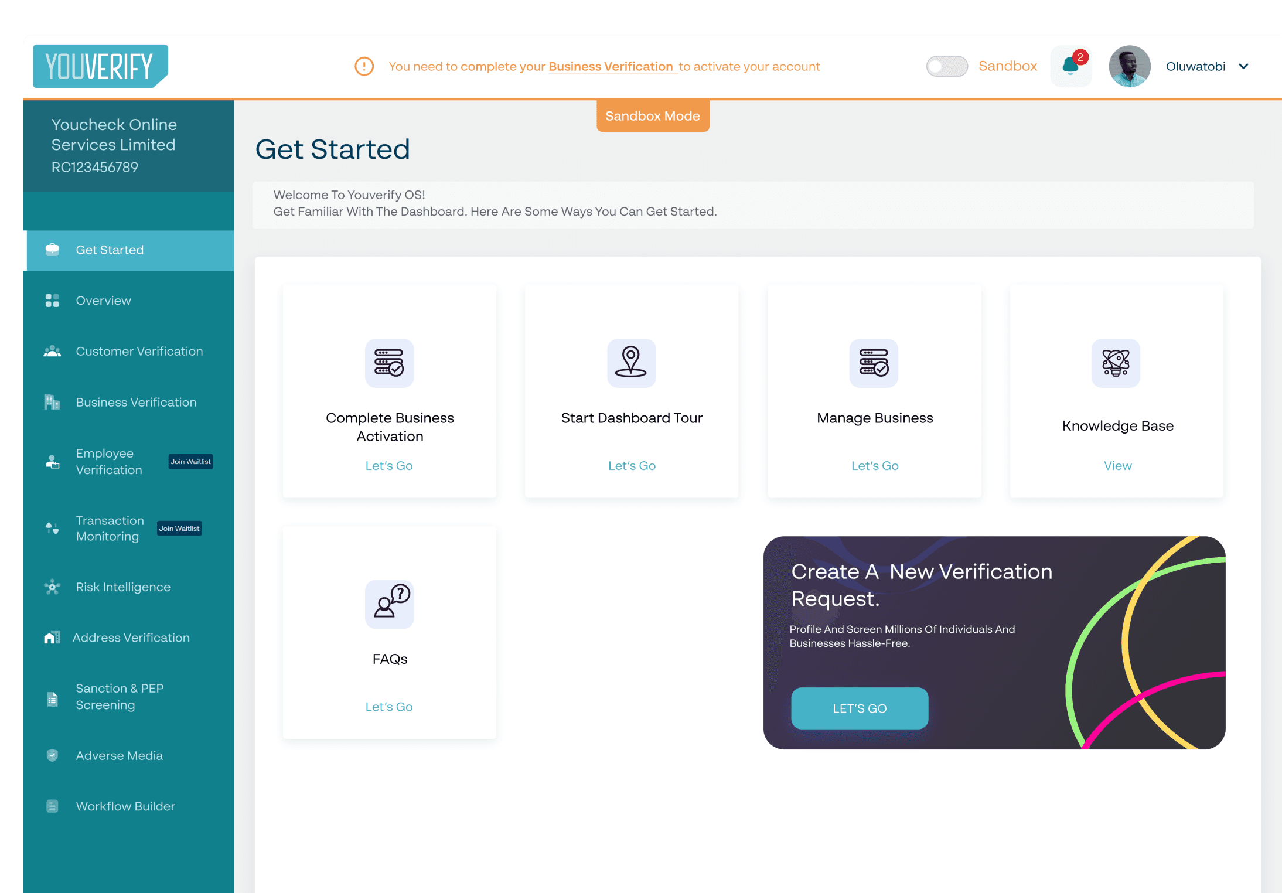1282x893 pixels.
Task: Click the Oluwatobi user name
Action: (1195, 66)
